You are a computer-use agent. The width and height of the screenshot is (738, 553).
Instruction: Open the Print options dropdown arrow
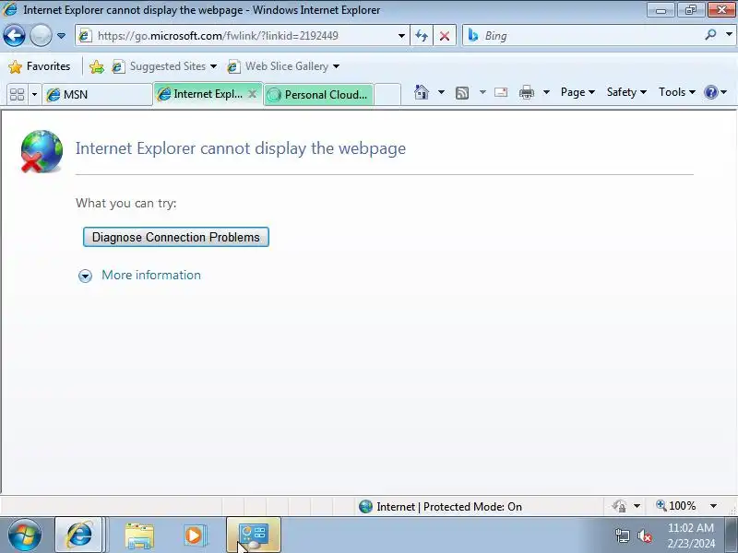coord(546,92)
